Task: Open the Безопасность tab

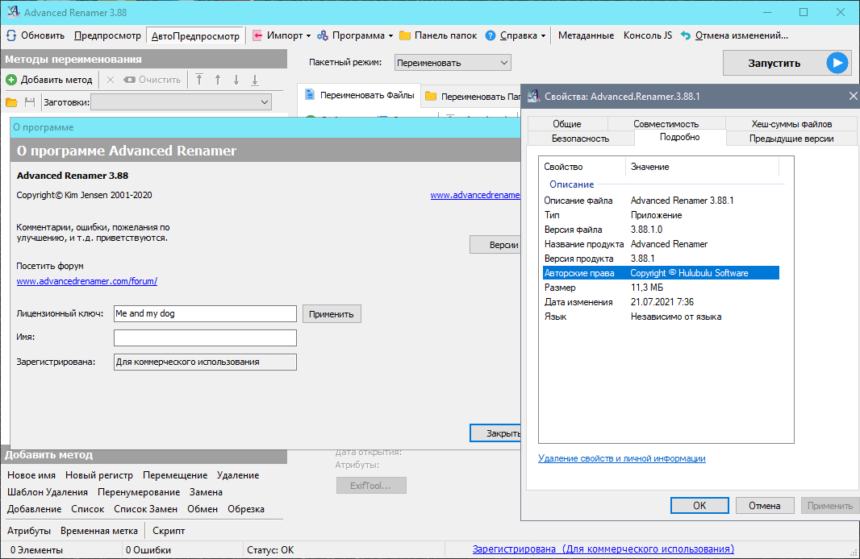Action: [x=580, y=139]
